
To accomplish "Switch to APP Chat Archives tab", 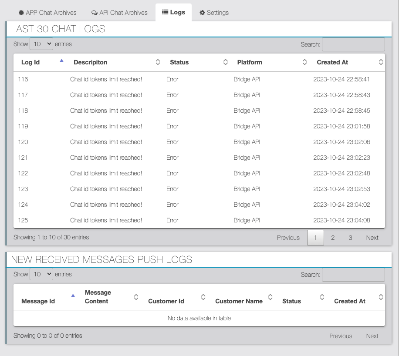I will tap(47, 13).
